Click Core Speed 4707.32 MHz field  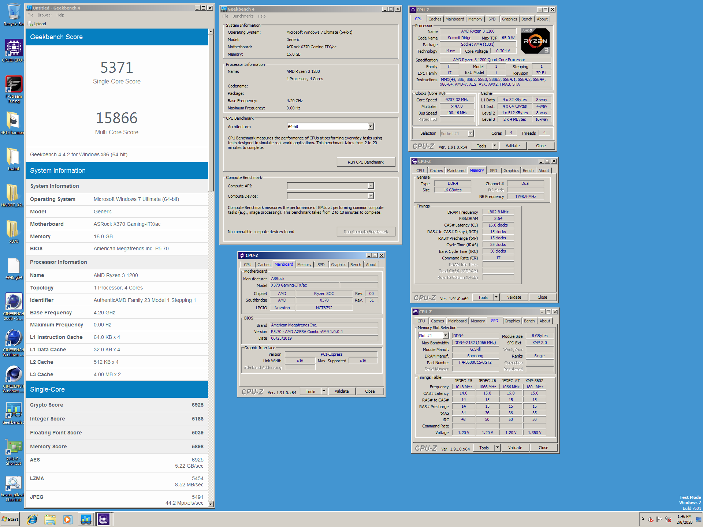[457, 100]
